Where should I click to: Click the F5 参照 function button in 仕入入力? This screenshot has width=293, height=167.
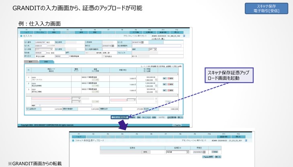pyautogui.click(x=81, y=32)
